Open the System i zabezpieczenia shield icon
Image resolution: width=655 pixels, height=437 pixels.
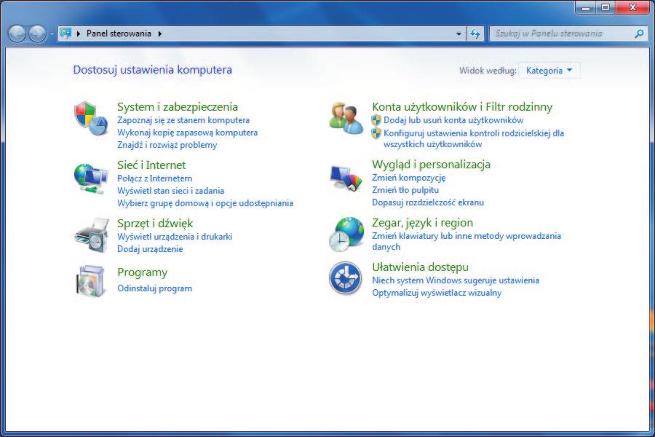pyautogui.click(x=92, y=119)
